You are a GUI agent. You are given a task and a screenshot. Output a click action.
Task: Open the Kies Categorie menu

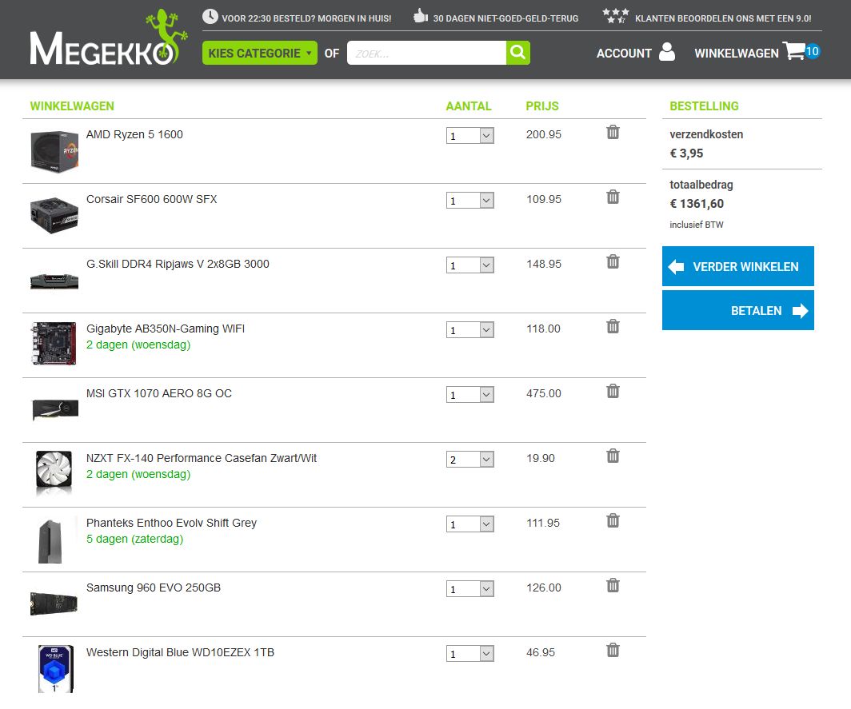pos(259,54)
